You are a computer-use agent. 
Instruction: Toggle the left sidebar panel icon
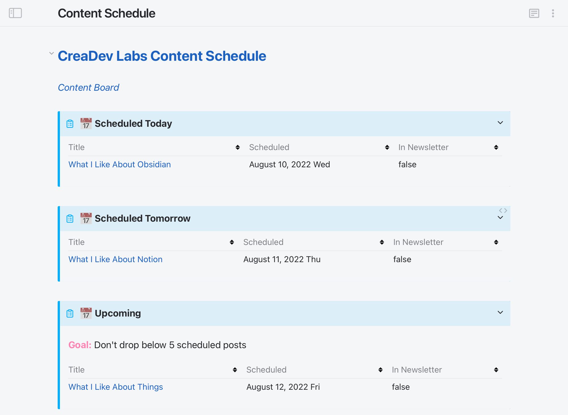click(x=15, y=13)
